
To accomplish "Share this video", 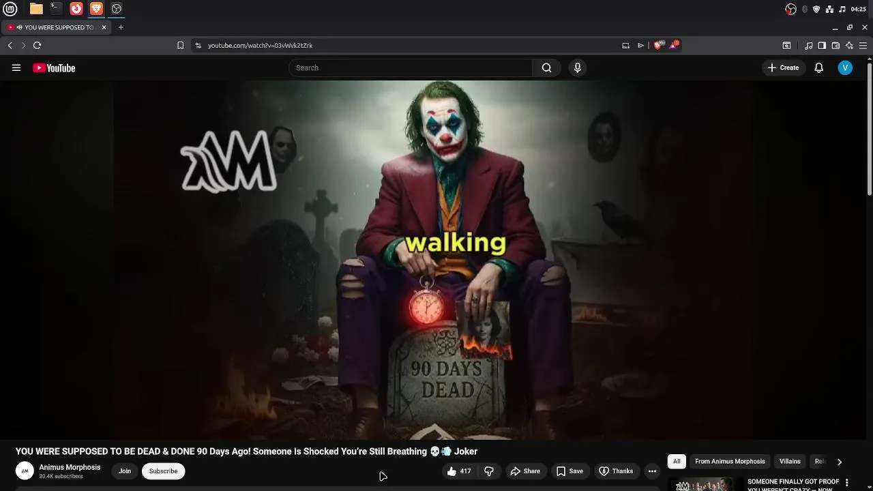I will [525, 471].
